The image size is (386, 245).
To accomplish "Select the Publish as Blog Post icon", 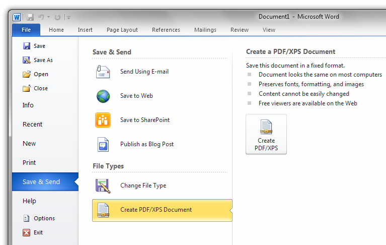I will pos(103,144).
